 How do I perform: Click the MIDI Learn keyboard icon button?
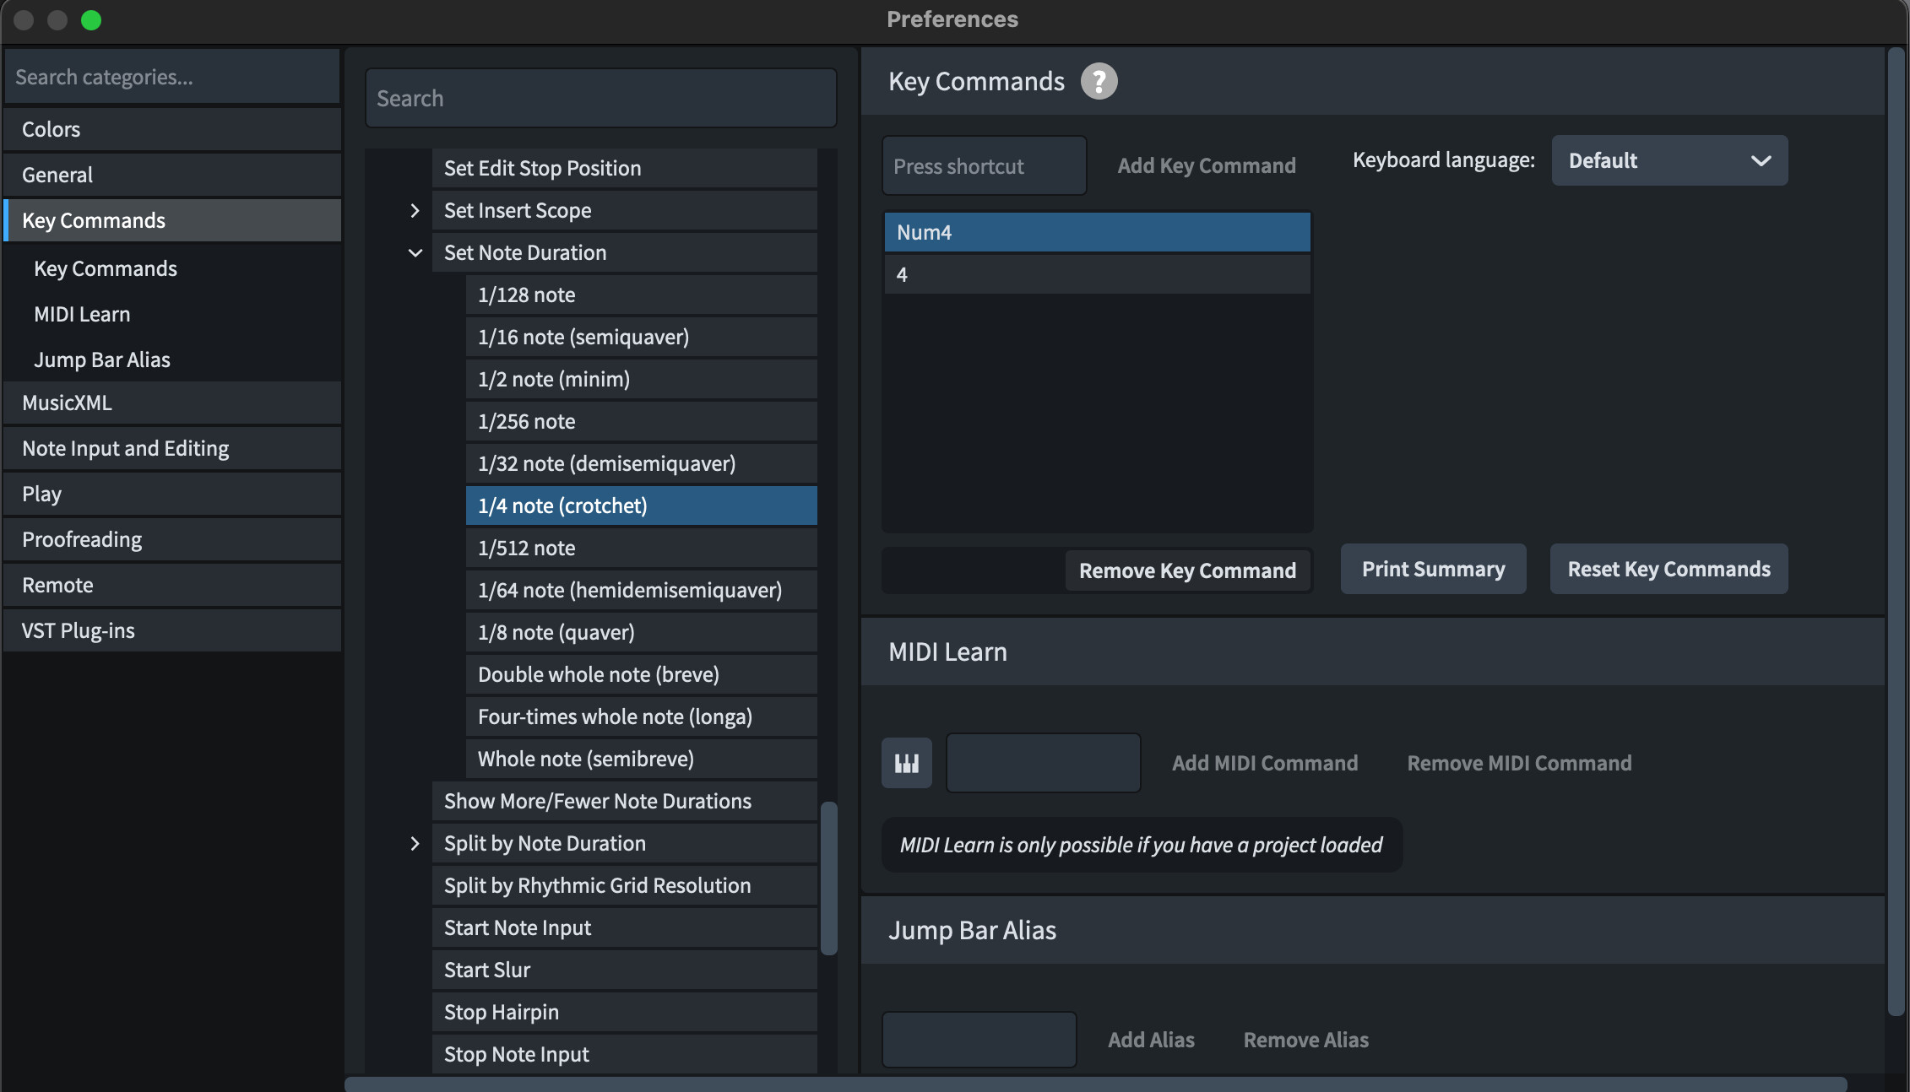(906, 763)
